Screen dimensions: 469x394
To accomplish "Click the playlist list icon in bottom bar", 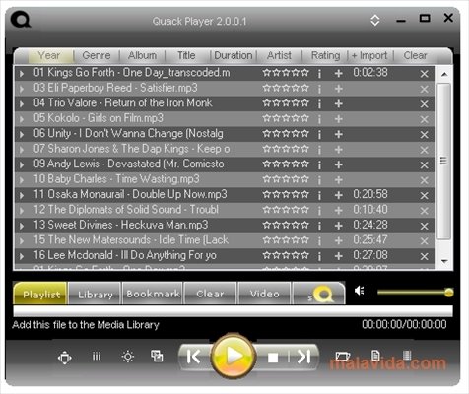I will [407, 356].
